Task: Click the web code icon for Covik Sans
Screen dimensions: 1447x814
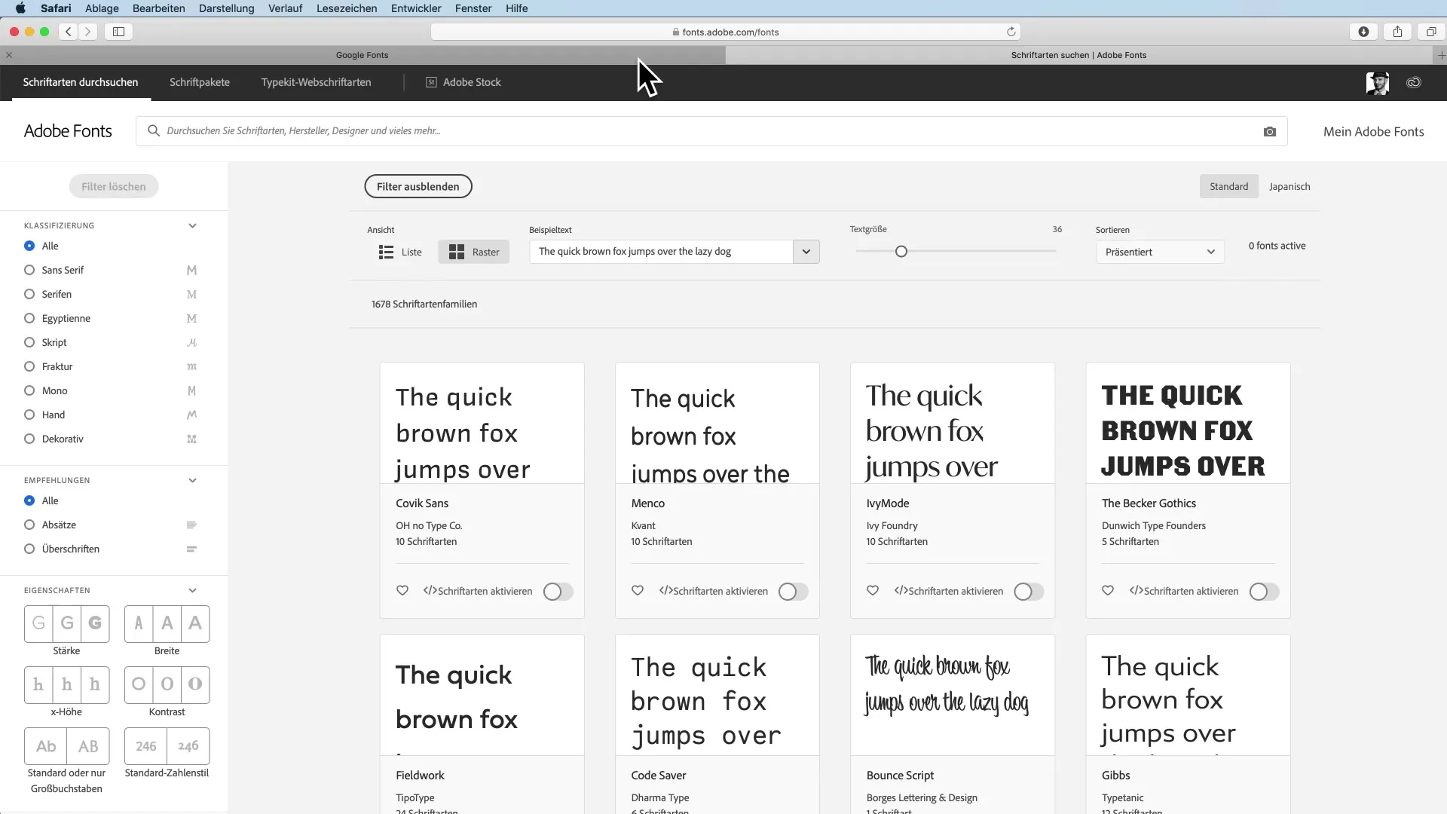Action: point(430,591)
